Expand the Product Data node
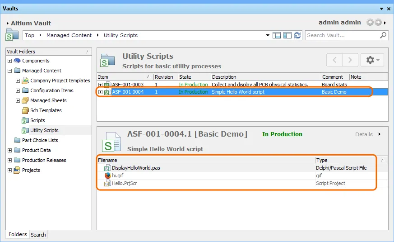Image resolution: width=394 pixels, height=242 pixels. point(9,150)
